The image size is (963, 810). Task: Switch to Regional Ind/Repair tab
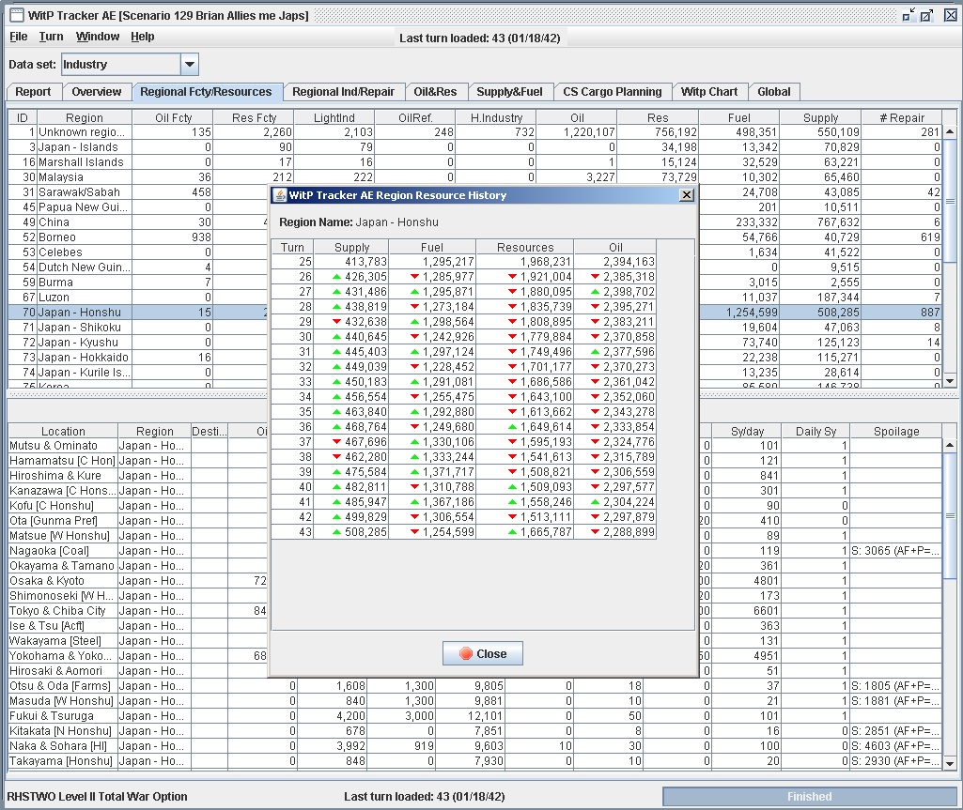point(343,92)
